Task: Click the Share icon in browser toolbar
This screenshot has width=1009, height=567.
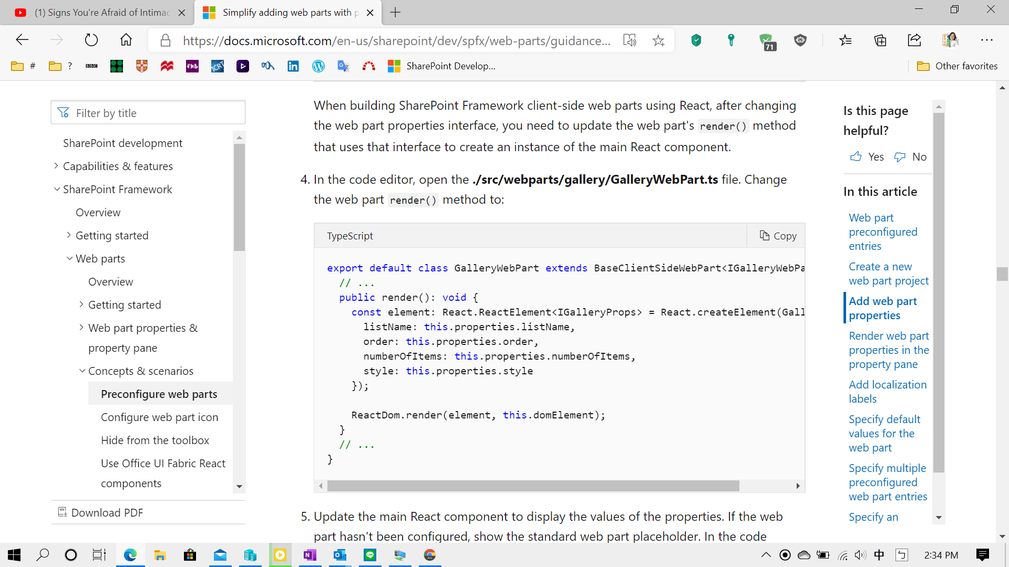Action: click(x=914, y=40)
